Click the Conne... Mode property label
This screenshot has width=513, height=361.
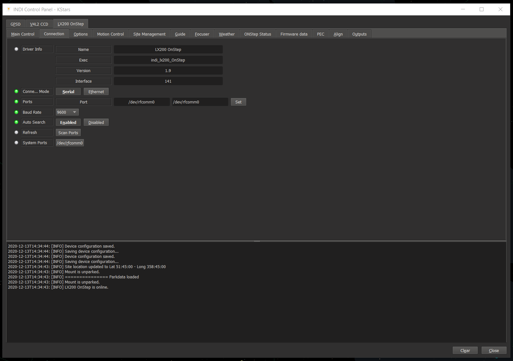point(37,91)
